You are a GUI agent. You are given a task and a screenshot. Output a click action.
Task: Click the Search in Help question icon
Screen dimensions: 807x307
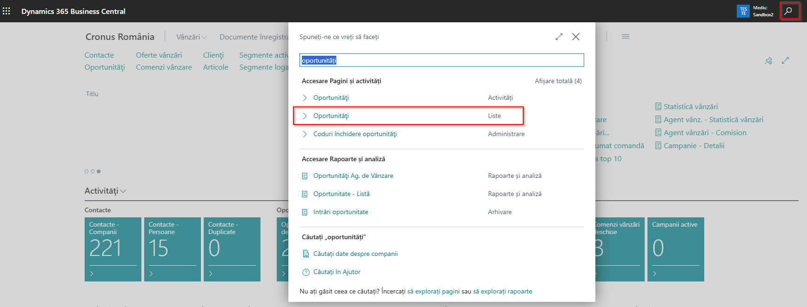point(306,272)
